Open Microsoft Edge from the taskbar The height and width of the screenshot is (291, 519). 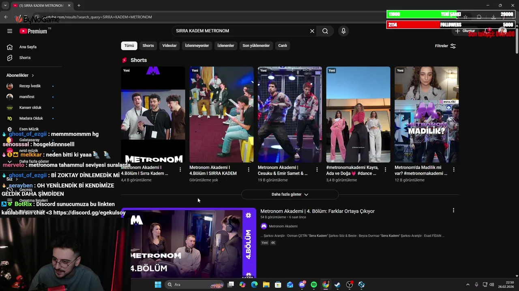(254, 285)
